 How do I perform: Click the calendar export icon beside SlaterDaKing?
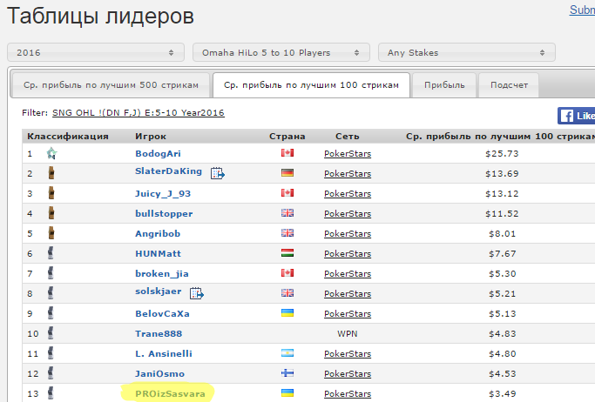pyautogui.click(x=218, y=173)
